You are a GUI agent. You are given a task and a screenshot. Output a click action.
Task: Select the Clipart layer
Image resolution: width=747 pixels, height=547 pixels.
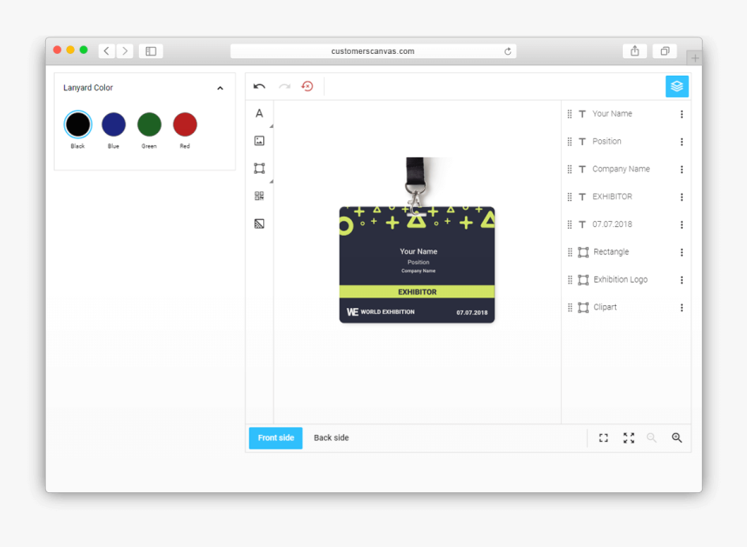(626, 308)
